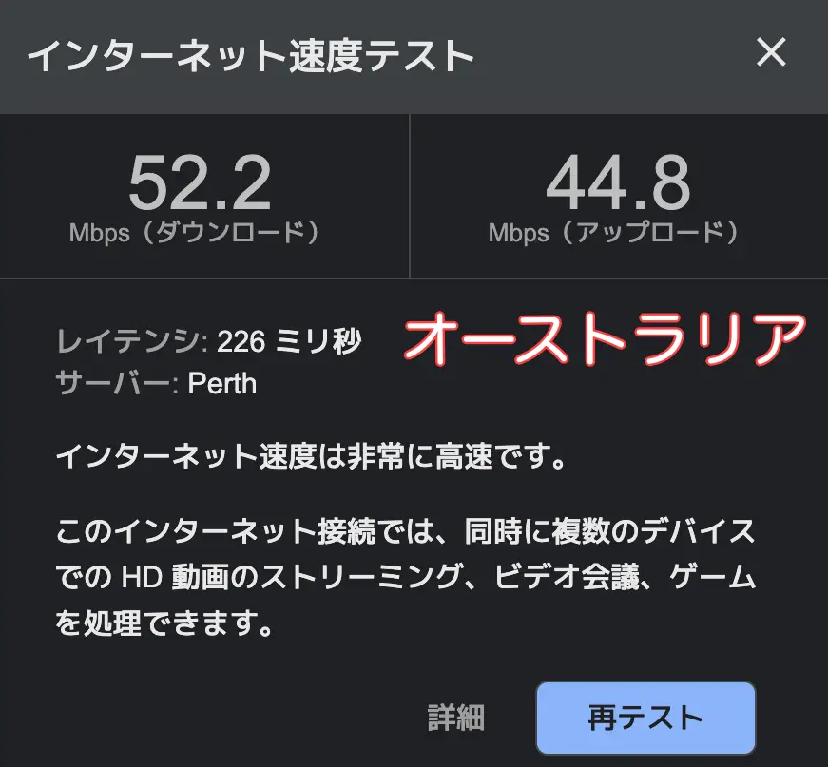
Task: Click the インターネット速度は非常に高速です sentence
Action: coord(311,456)
